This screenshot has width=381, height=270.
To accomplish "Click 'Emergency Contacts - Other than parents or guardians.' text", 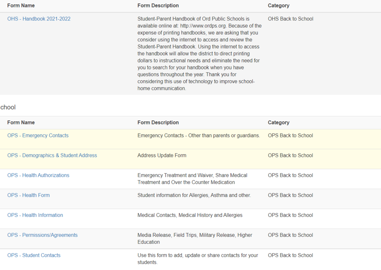I will click(x=199, y=135).
